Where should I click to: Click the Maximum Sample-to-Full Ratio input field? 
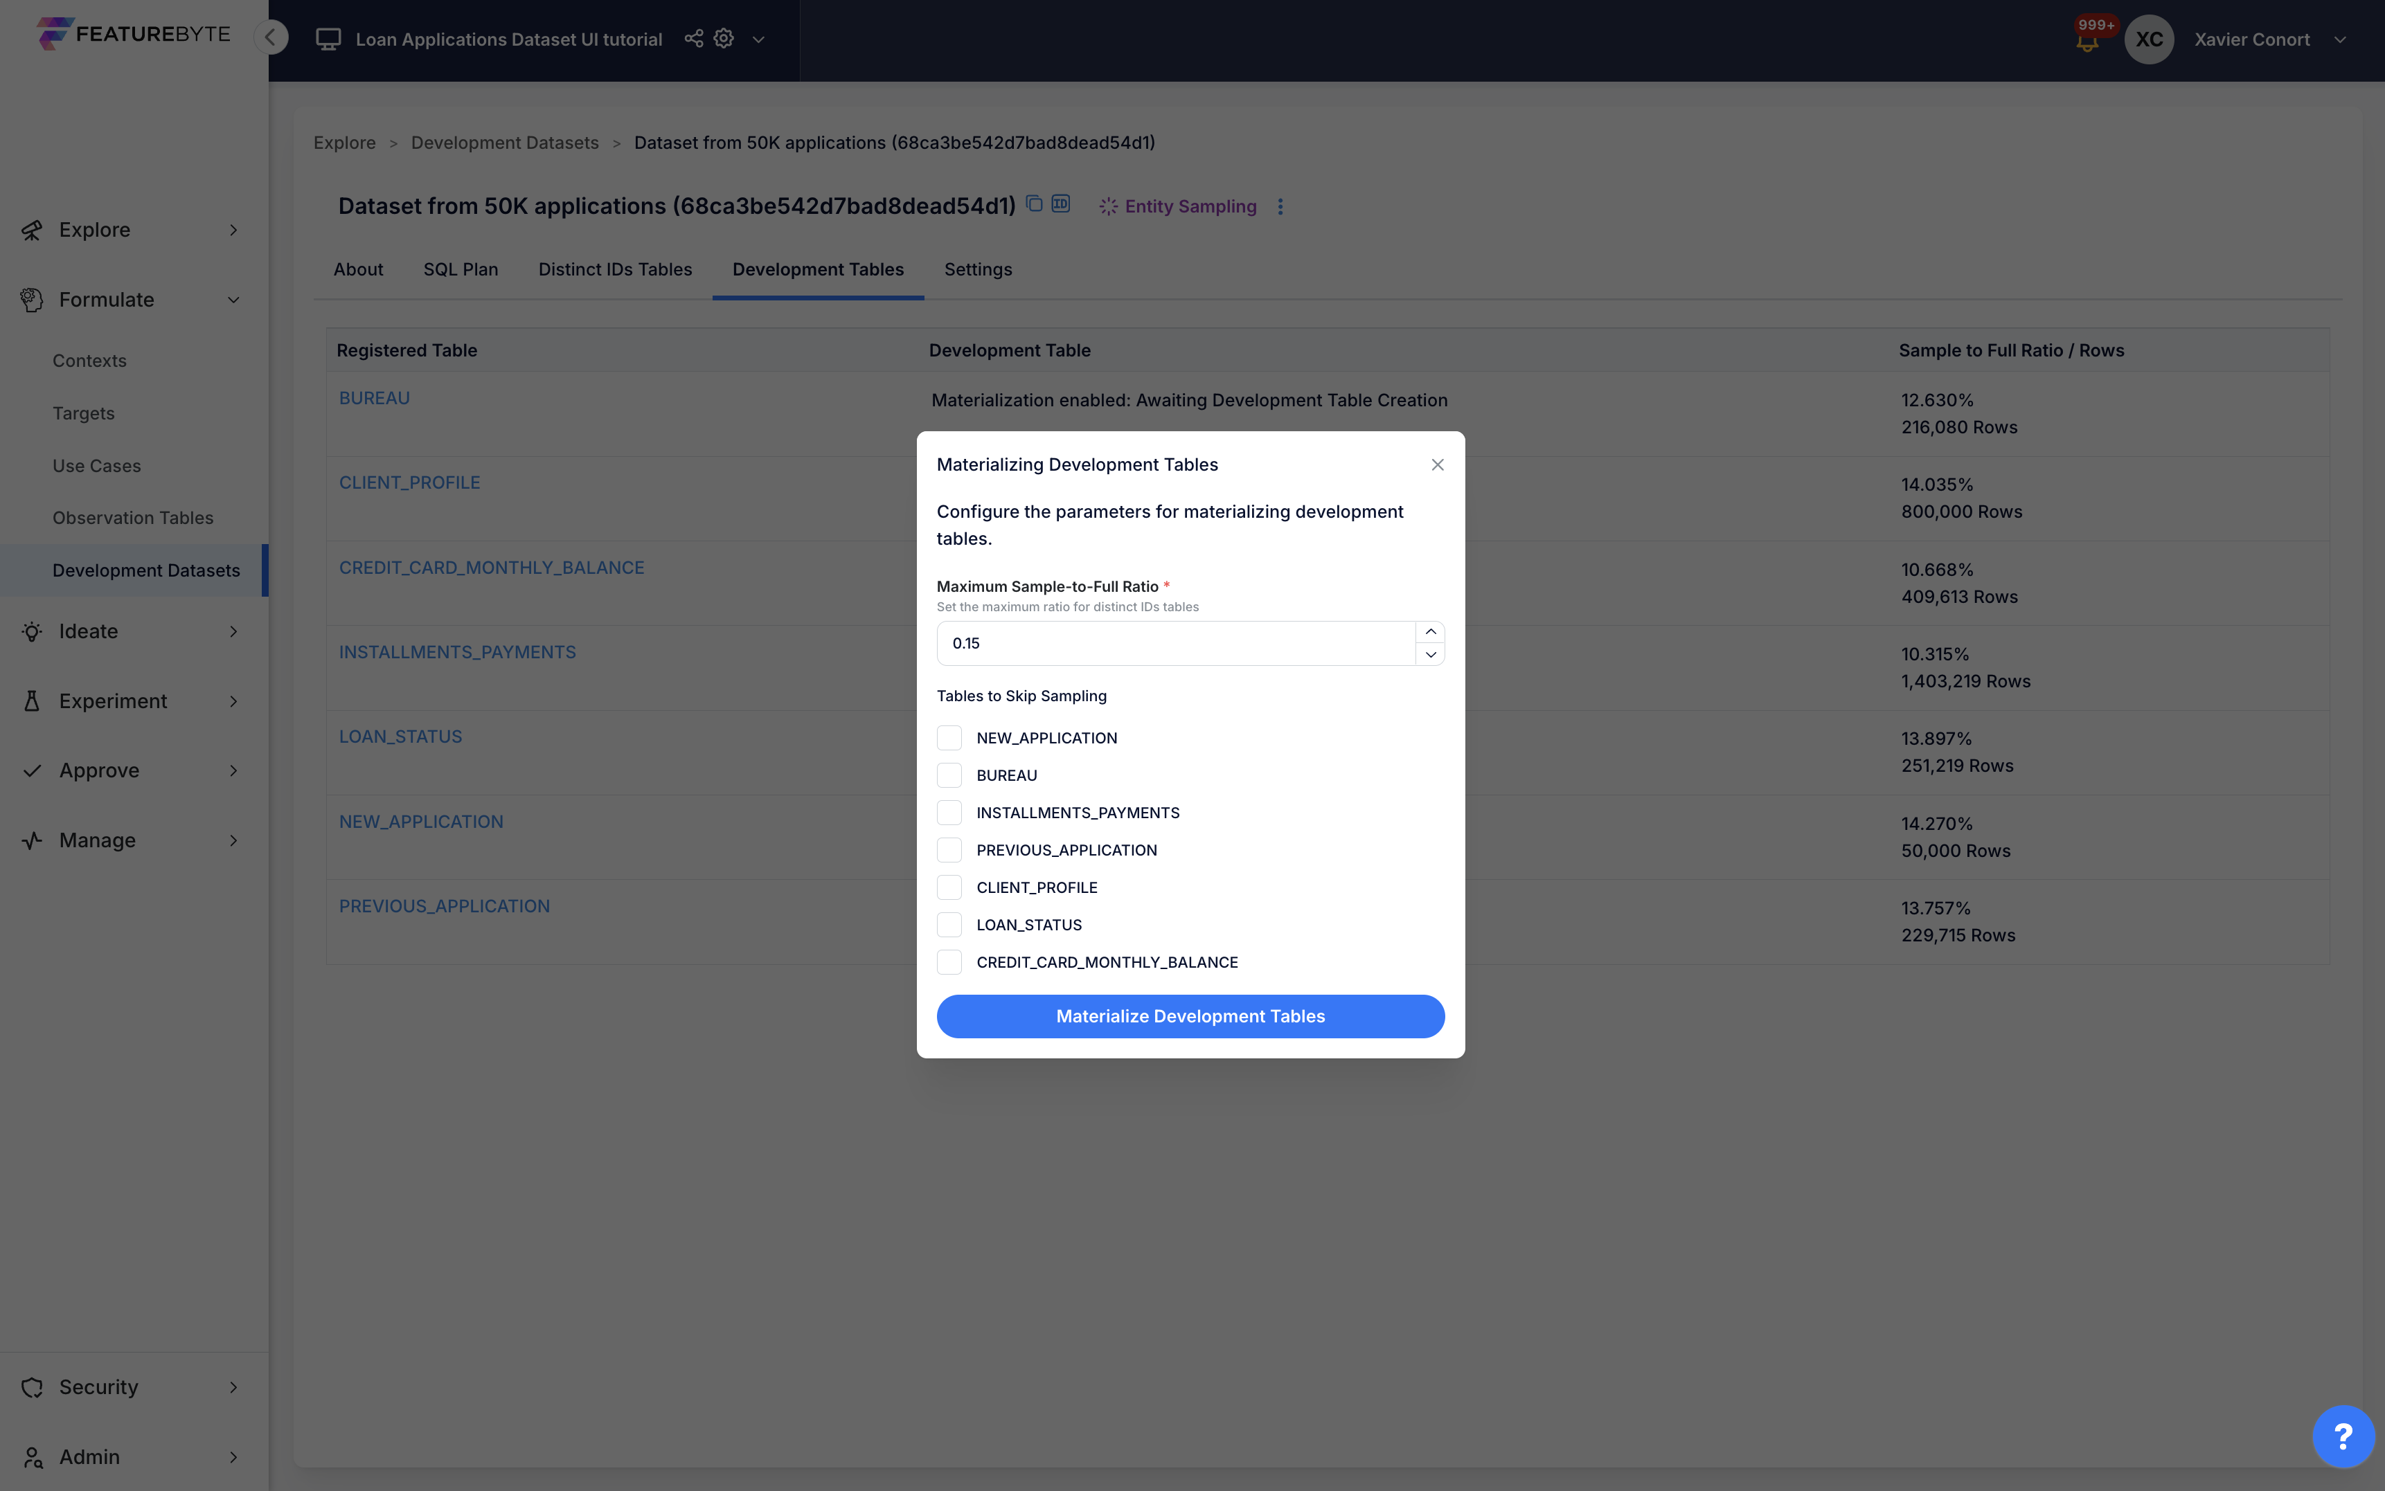[1174, 643]
